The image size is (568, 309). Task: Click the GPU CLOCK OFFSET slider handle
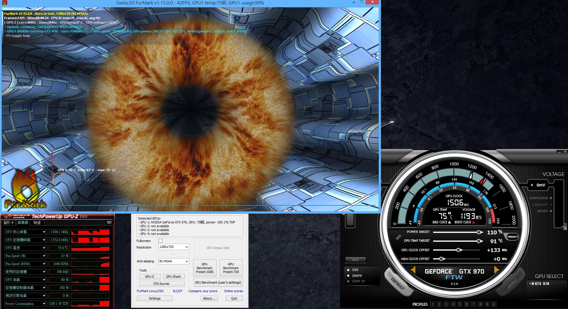(459, 250)
